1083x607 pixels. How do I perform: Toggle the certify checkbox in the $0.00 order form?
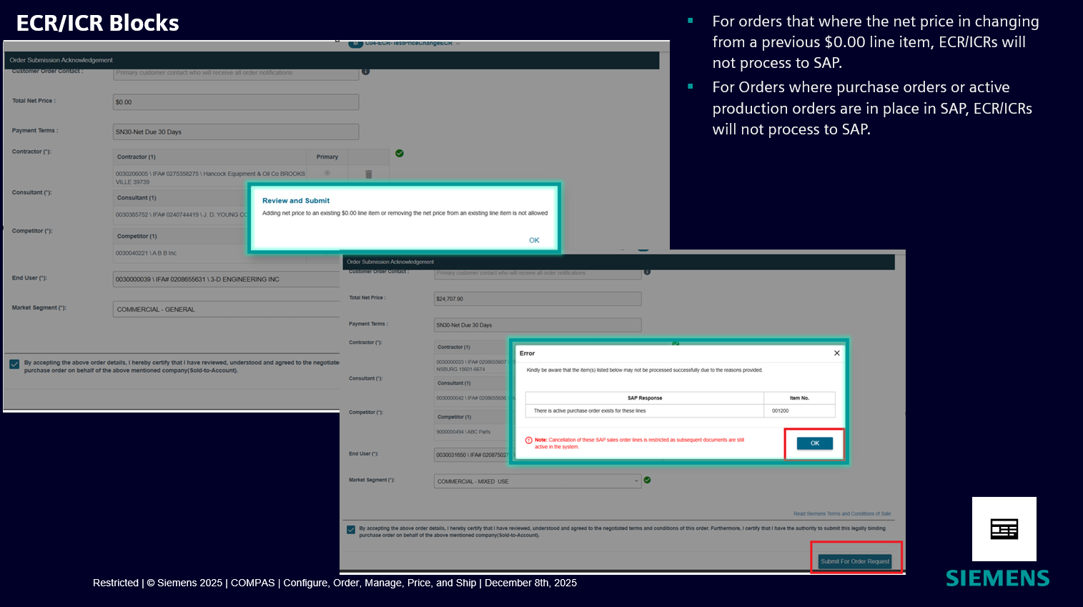pos(14,365)
